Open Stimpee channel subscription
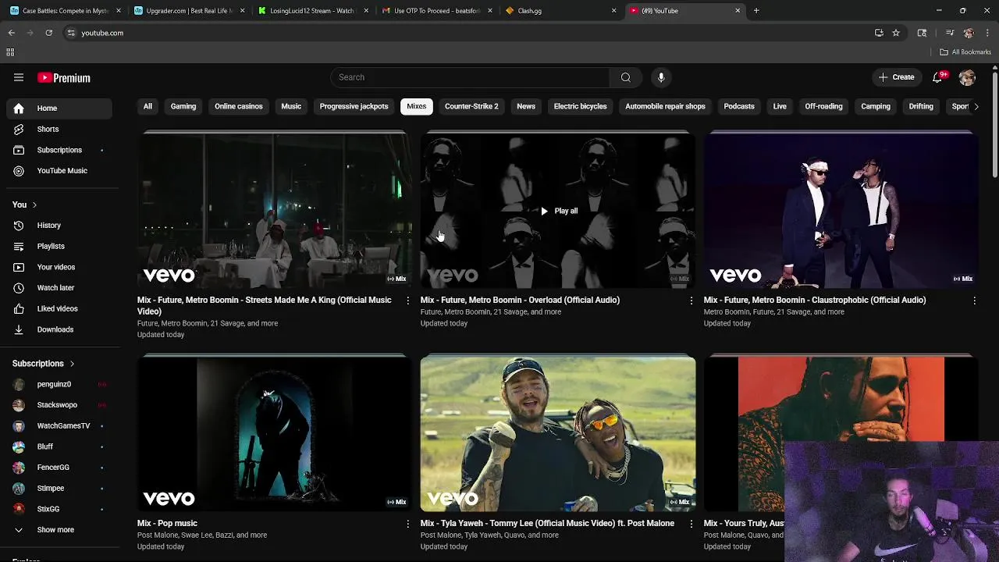This screenshot has height=562, width=999. [x=59, y=488]
